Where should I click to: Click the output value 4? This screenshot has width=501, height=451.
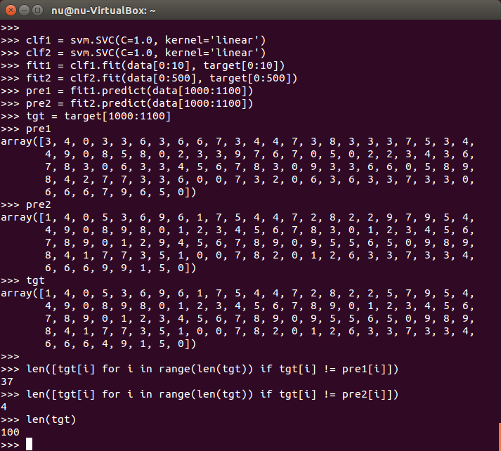[x=4, y=407]
